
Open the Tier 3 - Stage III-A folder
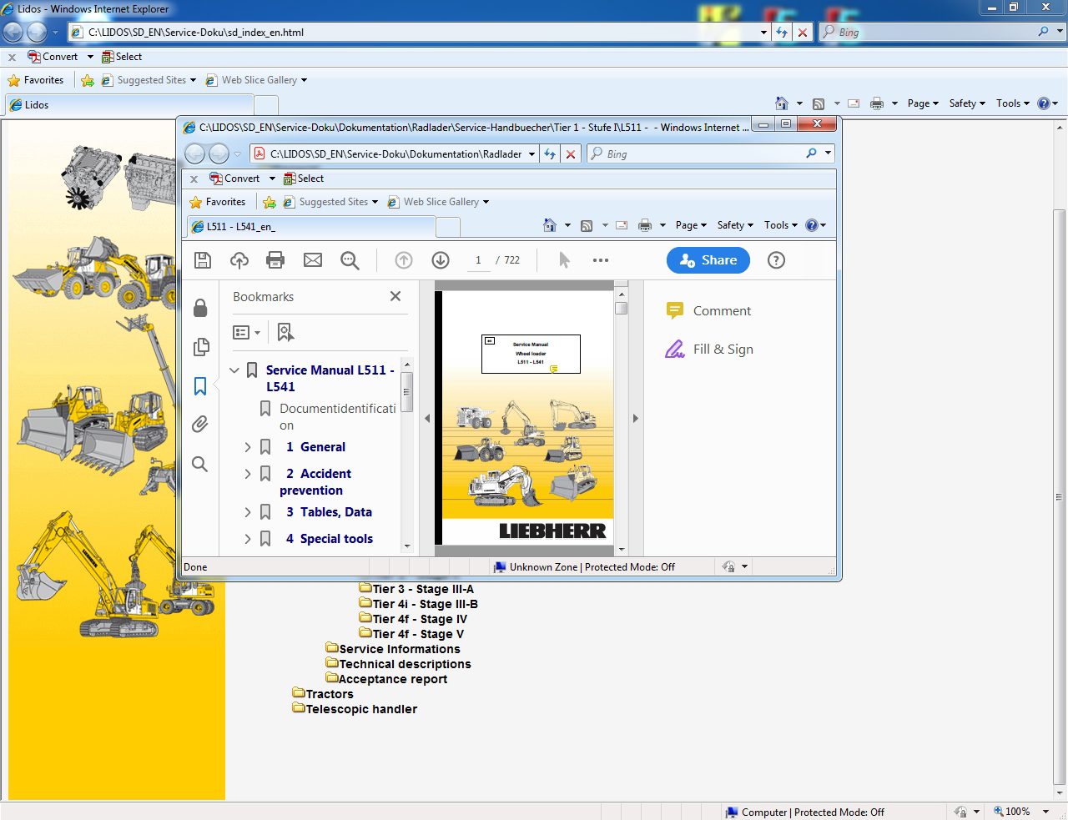417,589
